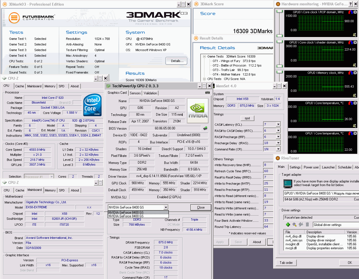Open the Global driver settings combo box
The image size is (359, 279).
[336, 225]
